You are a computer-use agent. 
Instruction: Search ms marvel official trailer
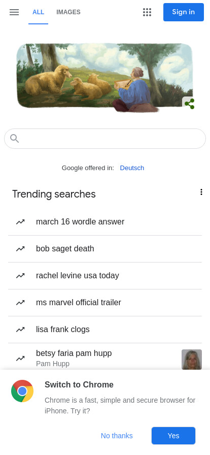click(x=105, y=303)
